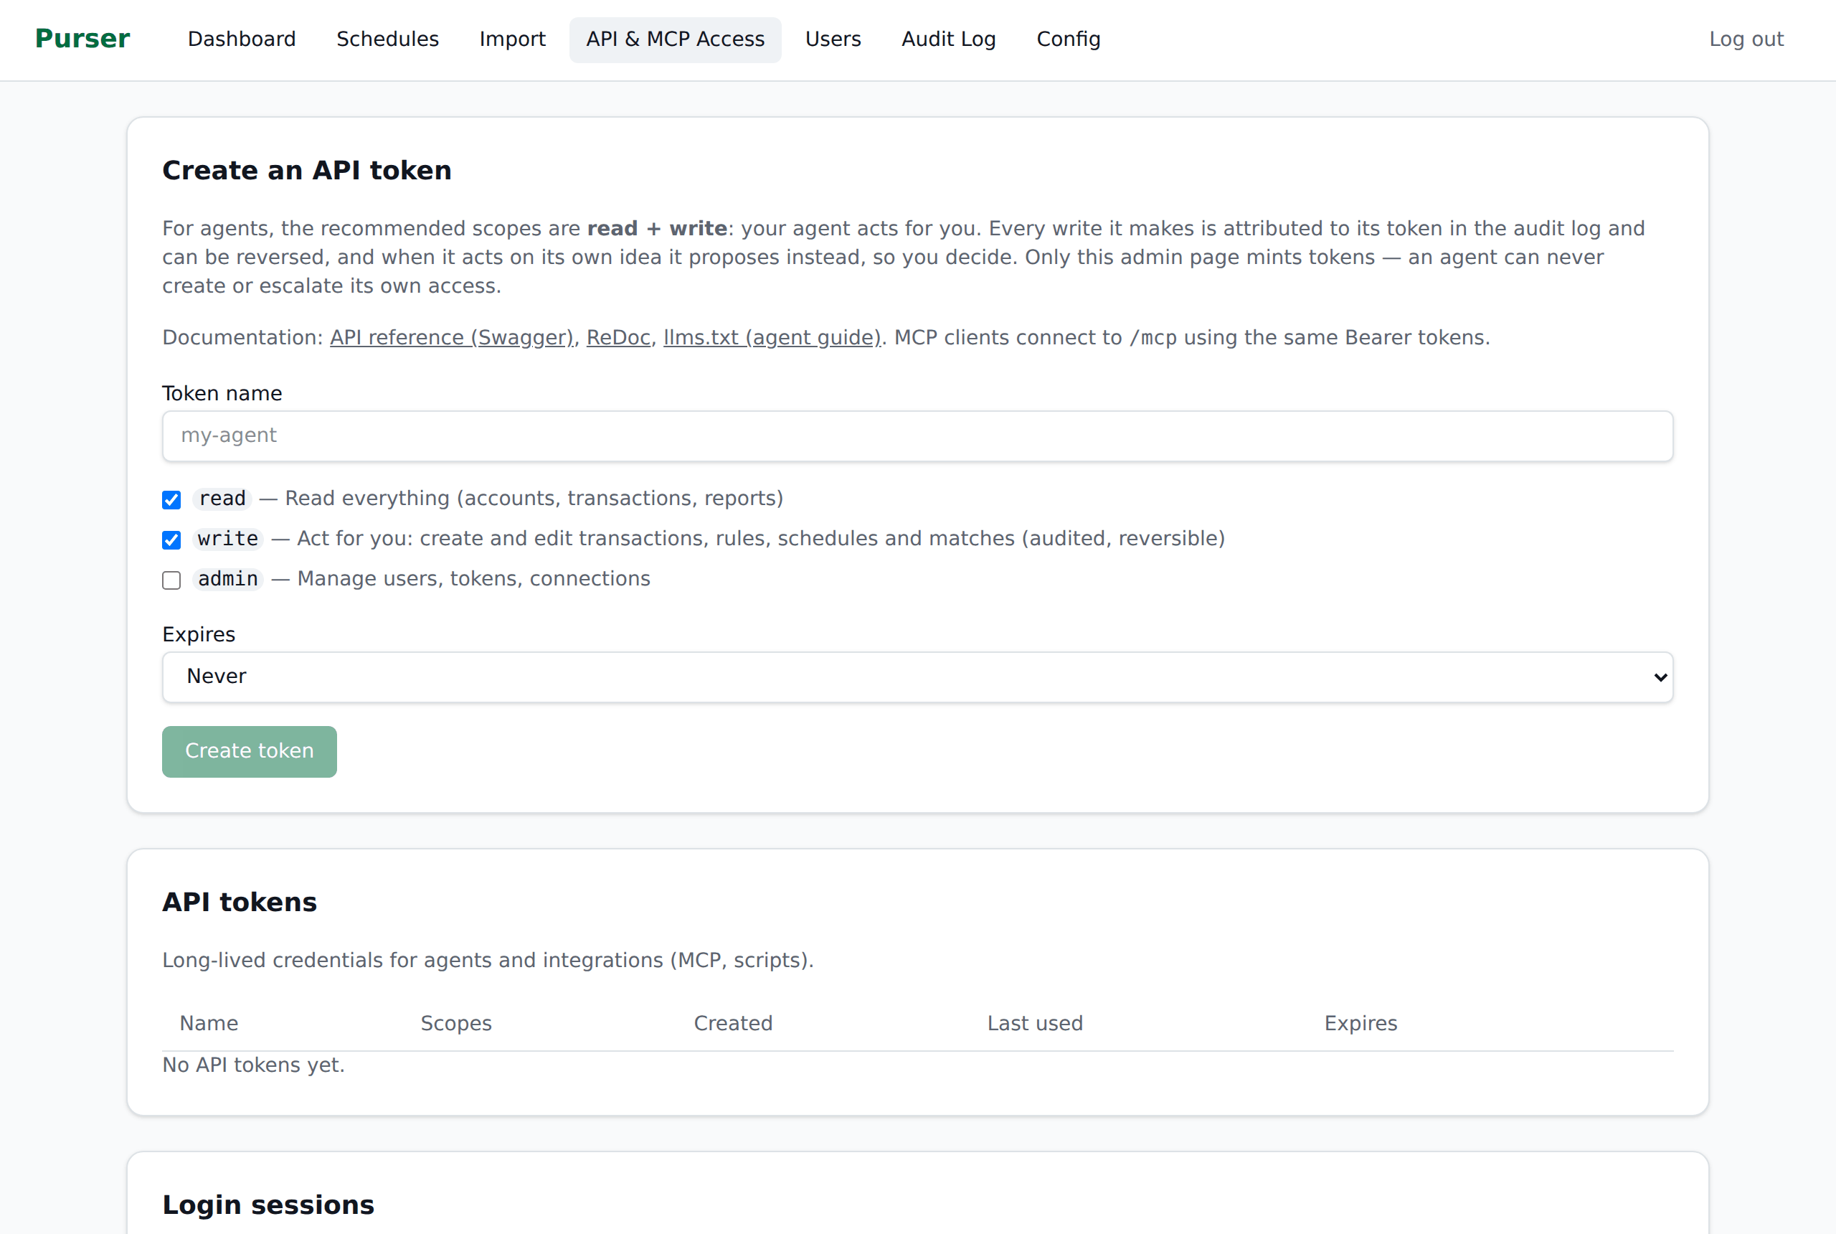Viewport: 1836px width, 1234px height.
Task: Open the llms.txt (agent guide) link
Action: point(772,338)
